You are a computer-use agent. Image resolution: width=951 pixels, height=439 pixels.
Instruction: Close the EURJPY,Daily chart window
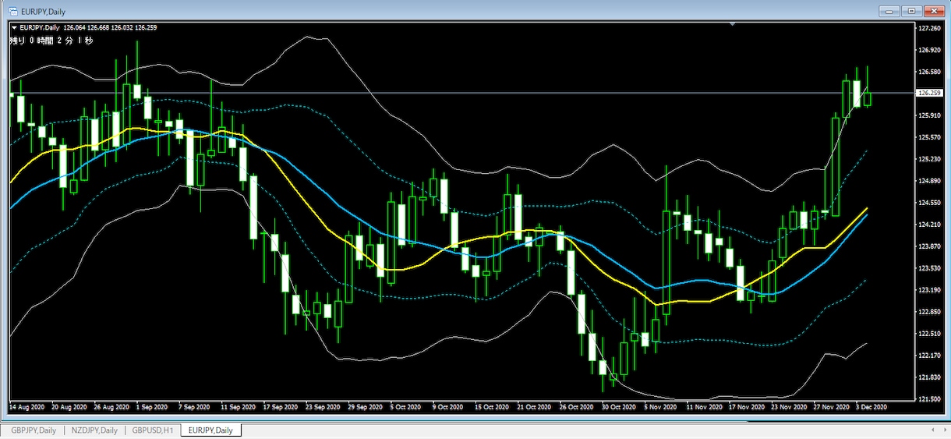point(934,11)
